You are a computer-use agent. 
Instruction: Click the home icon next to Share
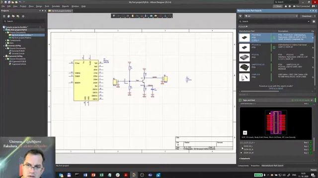click(x=286, y=6)
